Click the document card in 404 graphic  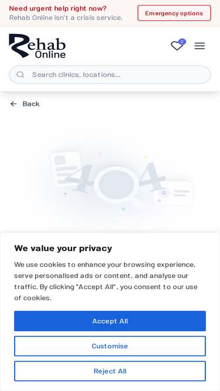point(66,169)
